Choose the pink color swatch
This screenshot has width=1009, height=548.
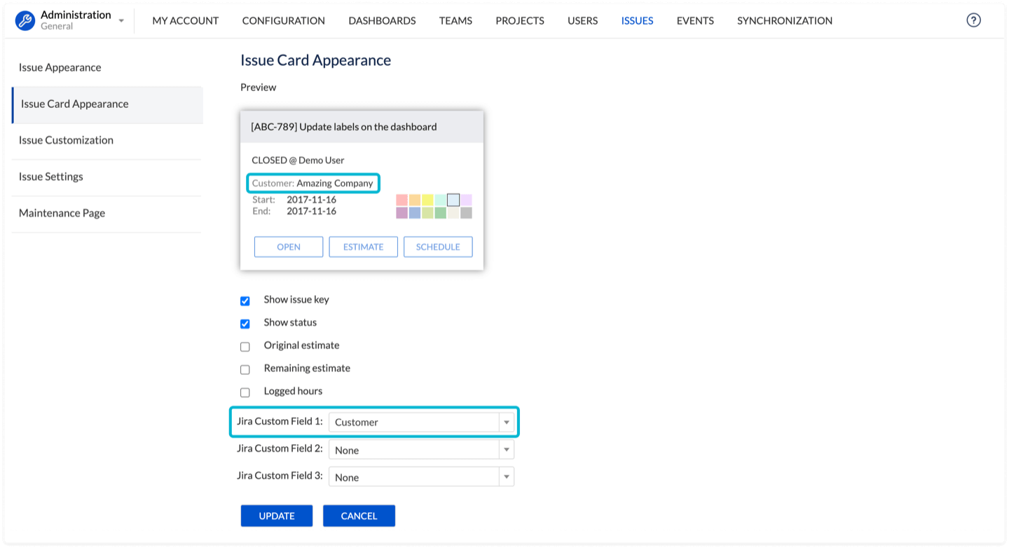pyautogui.click(x=401, y=200)
